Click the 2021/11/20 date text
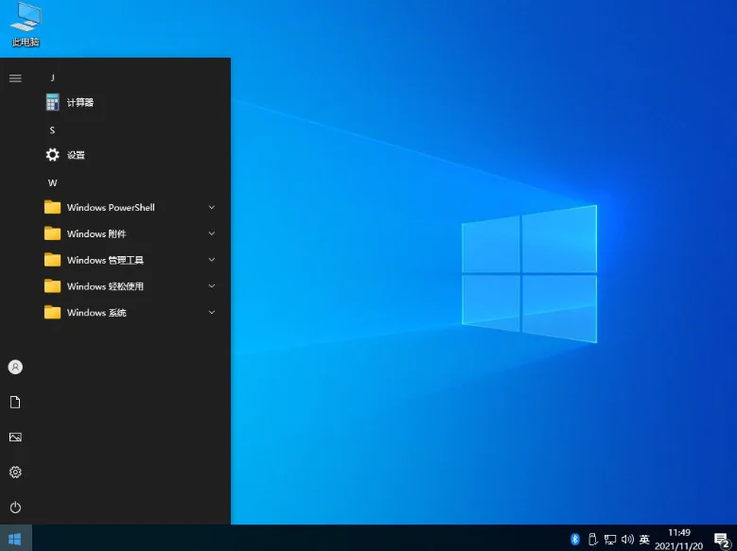Image resolution: width=737 pixels, height=551 pixels. tap(678, 546)
